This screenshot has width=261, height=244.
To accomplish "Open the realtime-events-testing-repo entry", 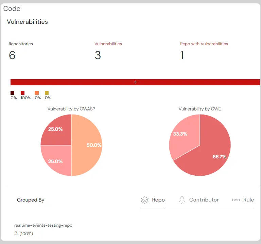I will click(x=43, y=225).
